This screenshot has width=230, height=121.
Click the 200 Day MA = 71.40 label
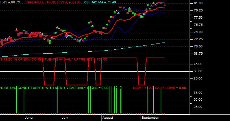(x=100, y=2)
